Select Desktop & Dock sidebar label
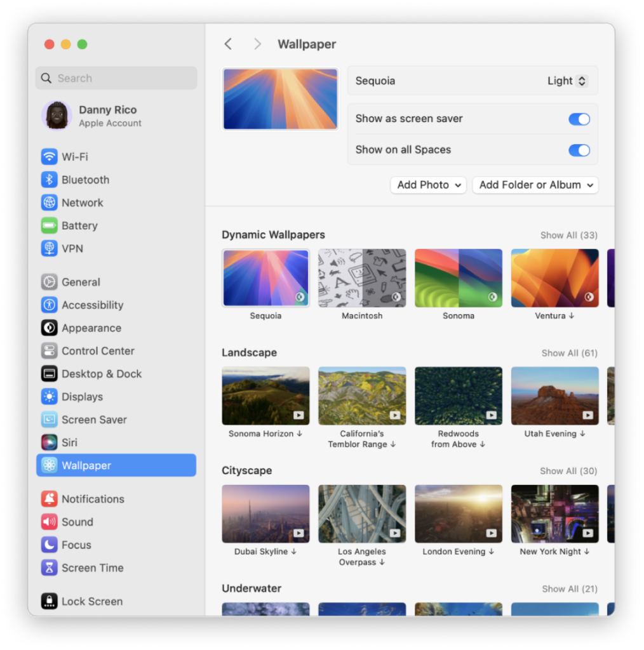The width and height of the screenshot is (644, 650). pyautogui.click(x=102, y=374)
